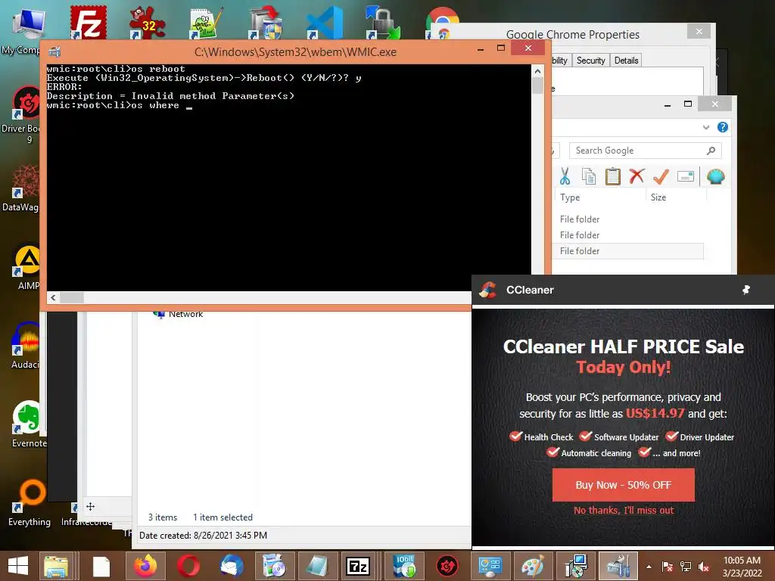Click the Cut scissors icon in file manager toolbar
Viewport: 775px width, 581px height.
pyautogui.click(x=565, y=176)
